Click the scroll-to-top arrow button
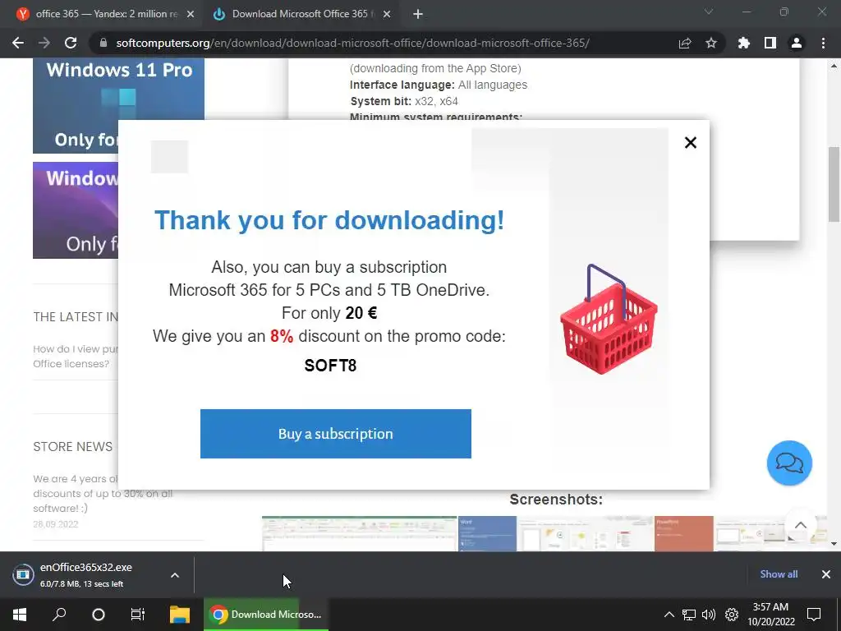This screenshot has width=841, height=631. (800, 525)
